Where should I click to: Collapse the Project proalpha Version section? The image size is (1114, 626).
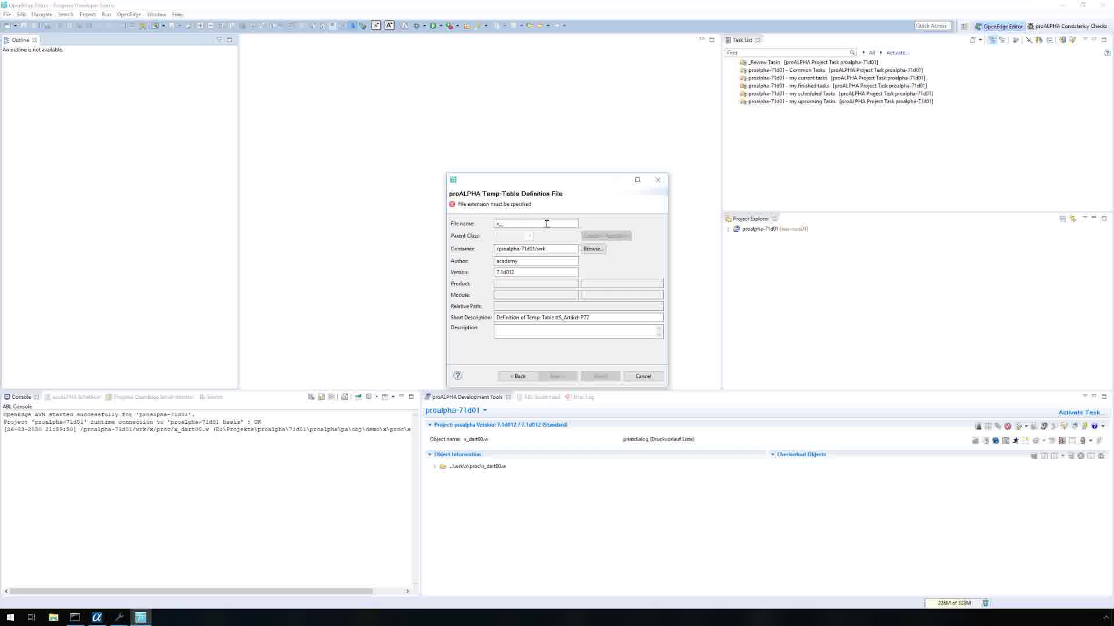[x=430, y=425]
